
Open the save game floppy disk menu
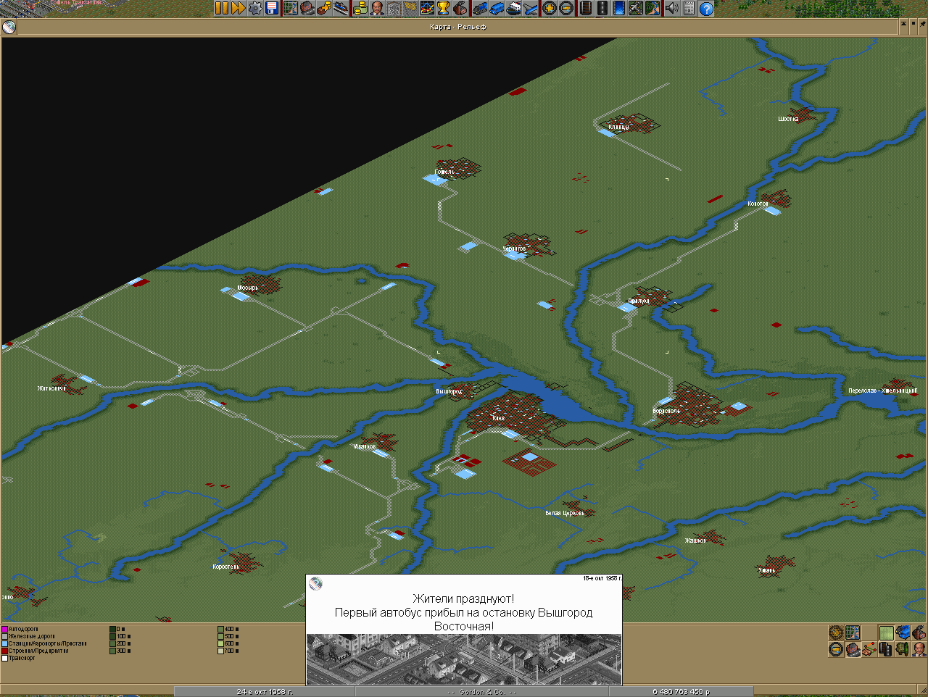coord(272,8)
